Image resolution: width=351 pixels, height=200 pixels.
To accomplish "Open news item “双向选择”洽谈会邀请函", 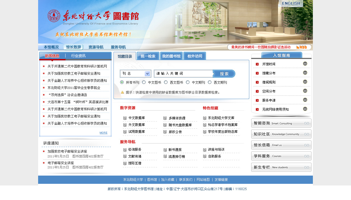I will 67,95.
